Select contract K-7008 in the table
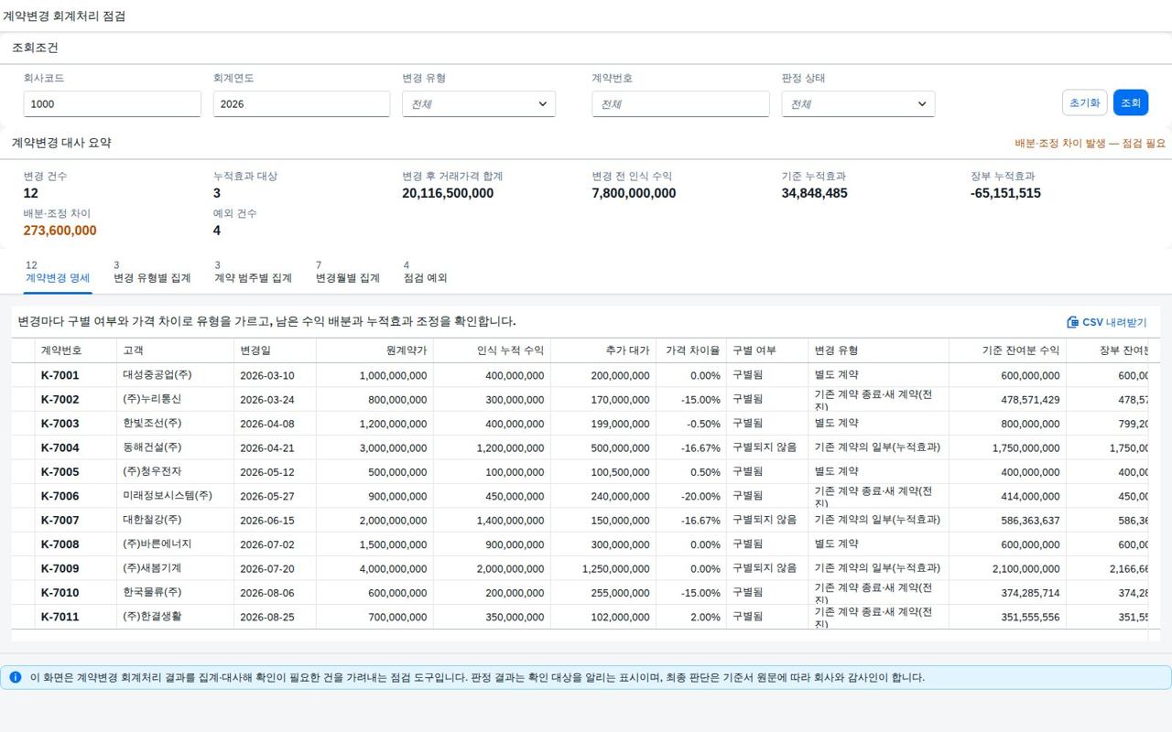 click(x=60, y=544)
